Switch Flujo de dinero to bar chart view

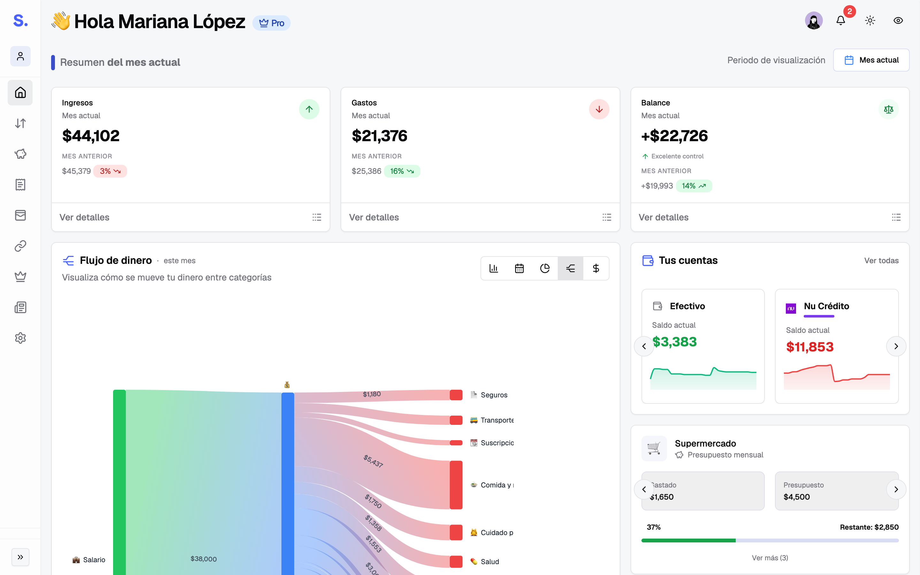(494, 268)
